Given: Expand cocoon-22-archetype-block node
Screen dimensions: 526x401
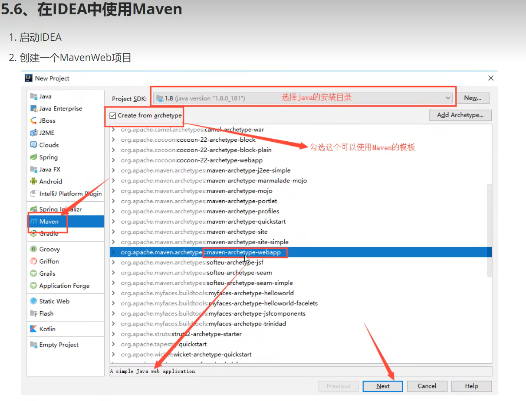Looking at the screenshot, I should [x=114, y=140].
